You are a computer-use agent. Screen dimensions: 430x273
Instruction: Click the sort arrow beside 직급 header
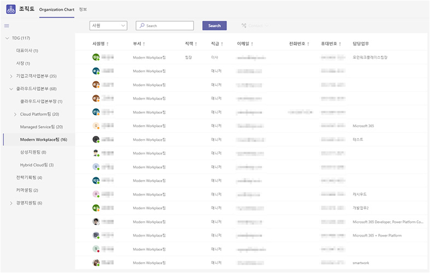(x=222, y=44)
